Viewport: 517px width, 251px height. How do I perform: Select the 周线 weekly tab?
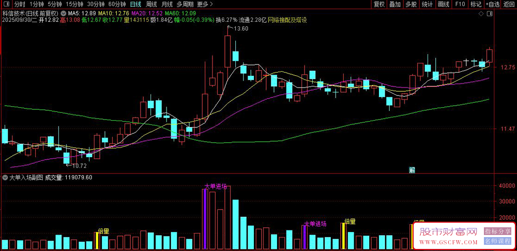tap(151, 4)
